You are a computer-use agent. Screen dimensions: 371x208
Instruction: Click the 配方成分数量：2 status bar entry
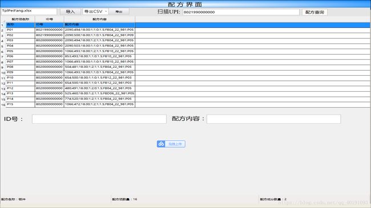click(x=273, y=199)
